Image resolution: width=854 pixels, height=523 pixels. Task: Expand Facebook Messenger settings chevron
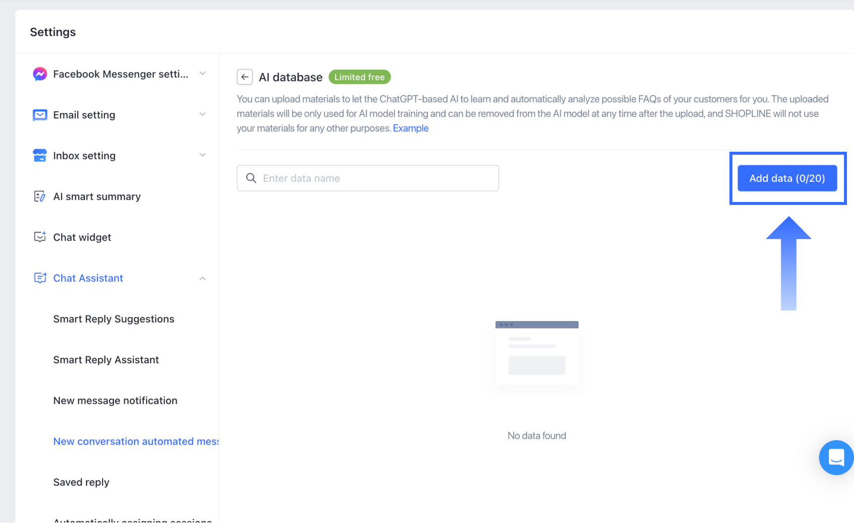[x=202, y=74]
